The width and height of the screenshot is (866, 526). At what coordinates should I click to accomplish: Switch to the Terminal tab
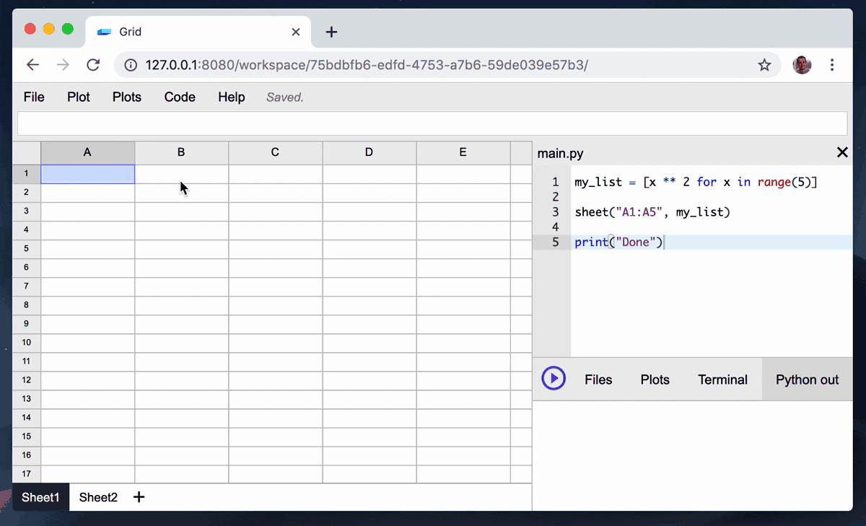tap(722, 379)
